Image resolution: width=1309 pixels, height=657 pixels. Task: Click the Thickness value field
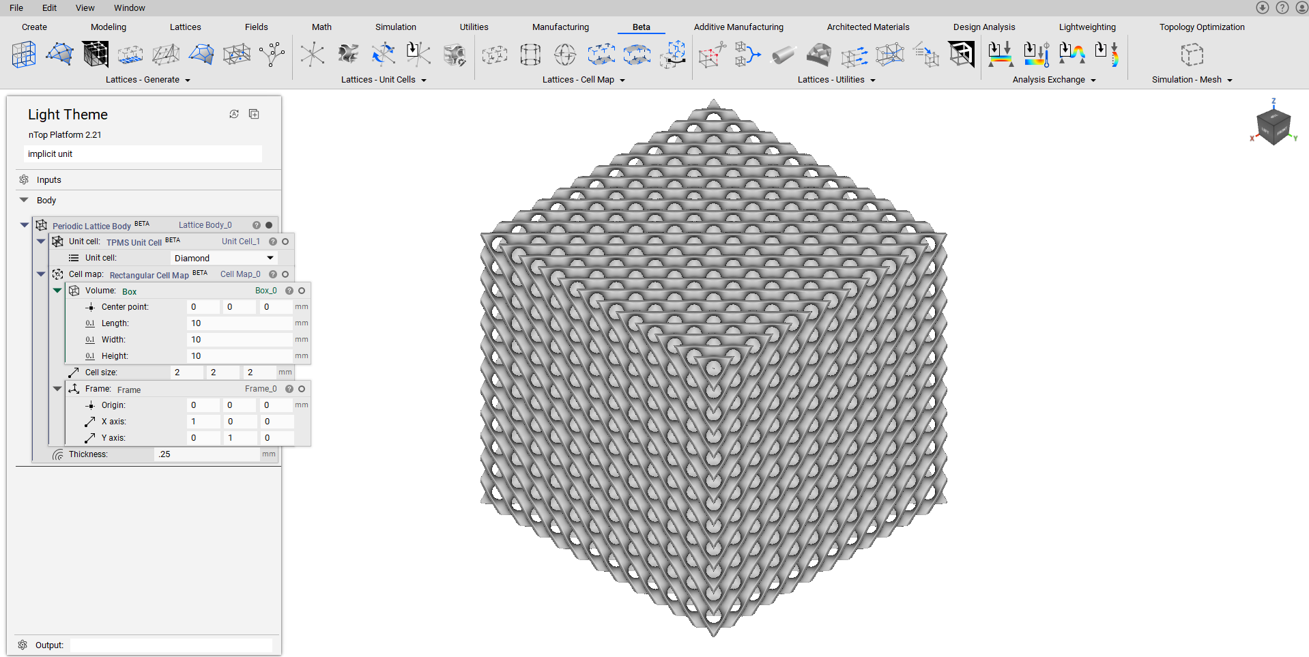[x=207, y=454]
